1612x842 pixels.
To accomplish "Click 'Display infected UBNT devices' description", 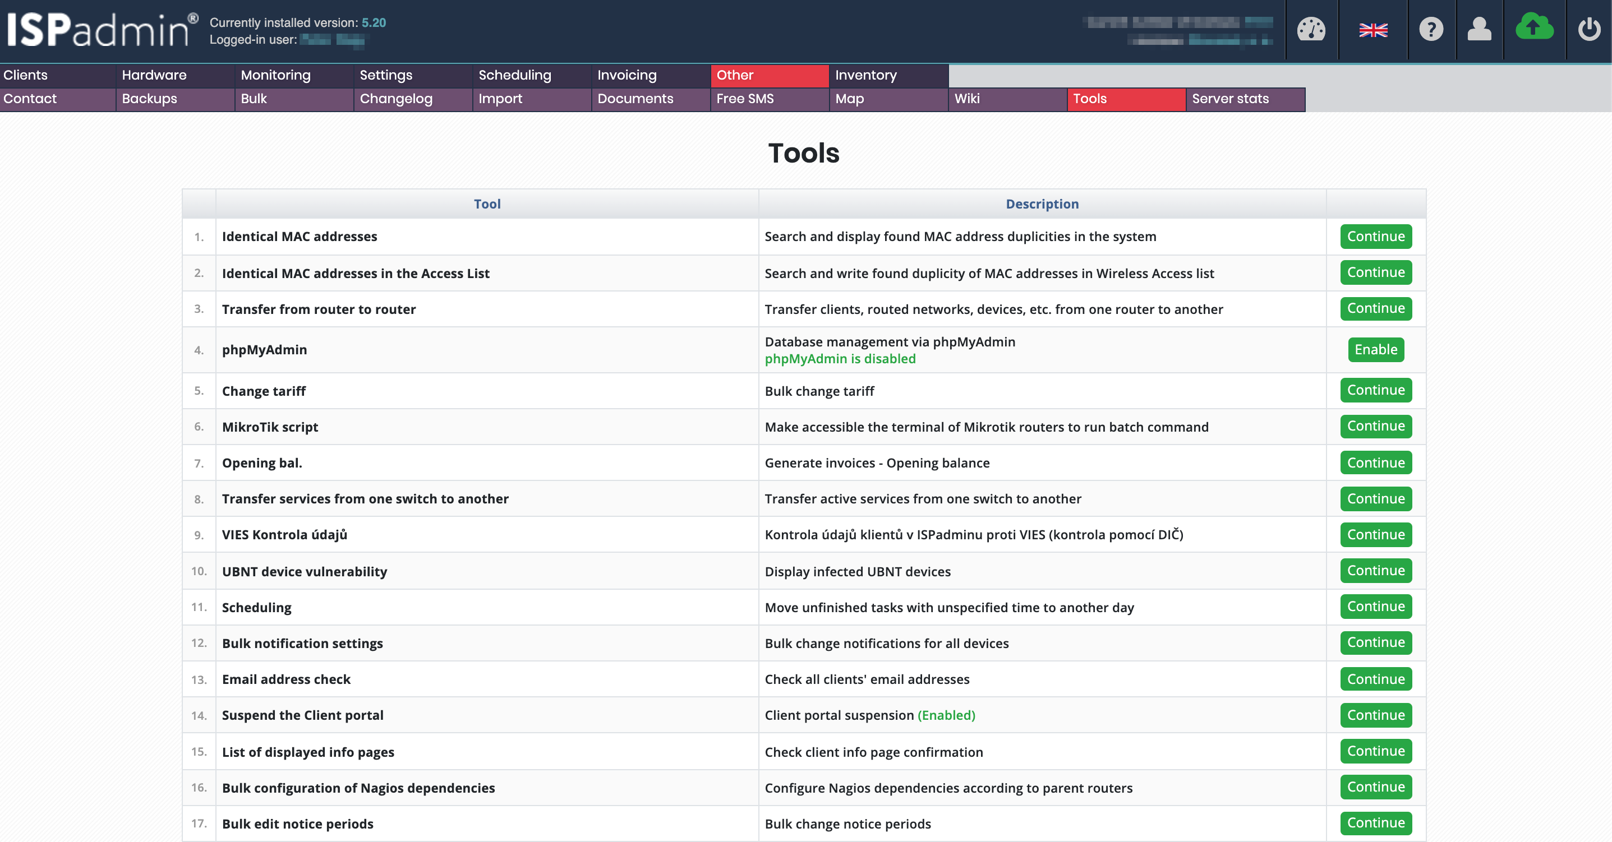I will pyautogui.click(x=857, y=571).
